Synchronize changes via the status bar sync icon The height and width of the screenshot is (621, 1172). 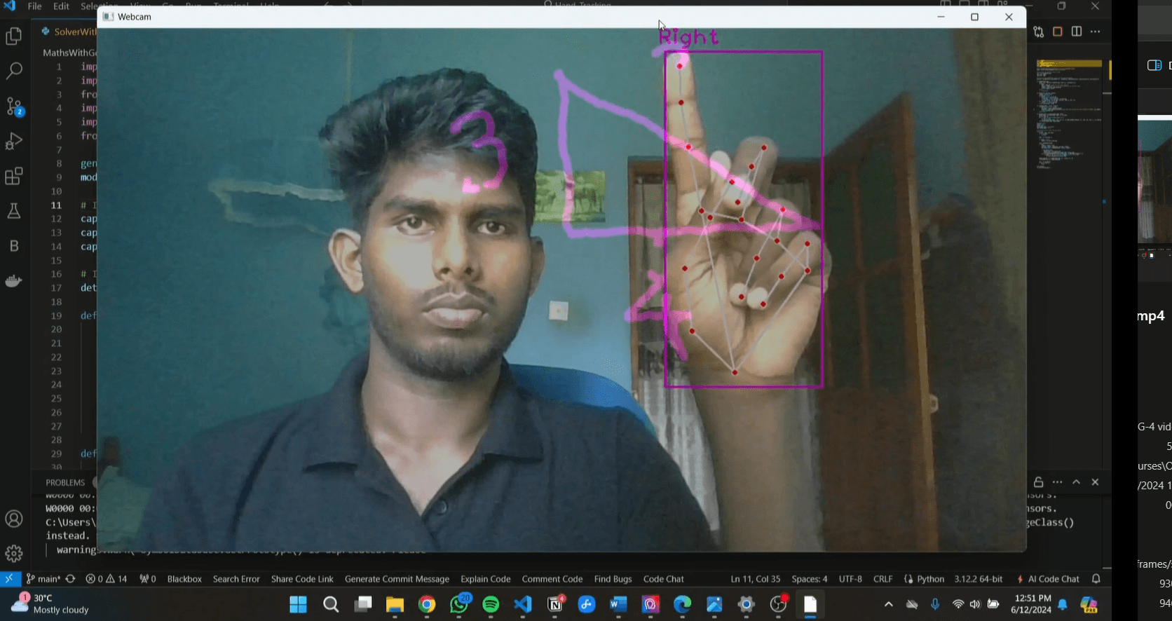point(70,579)
